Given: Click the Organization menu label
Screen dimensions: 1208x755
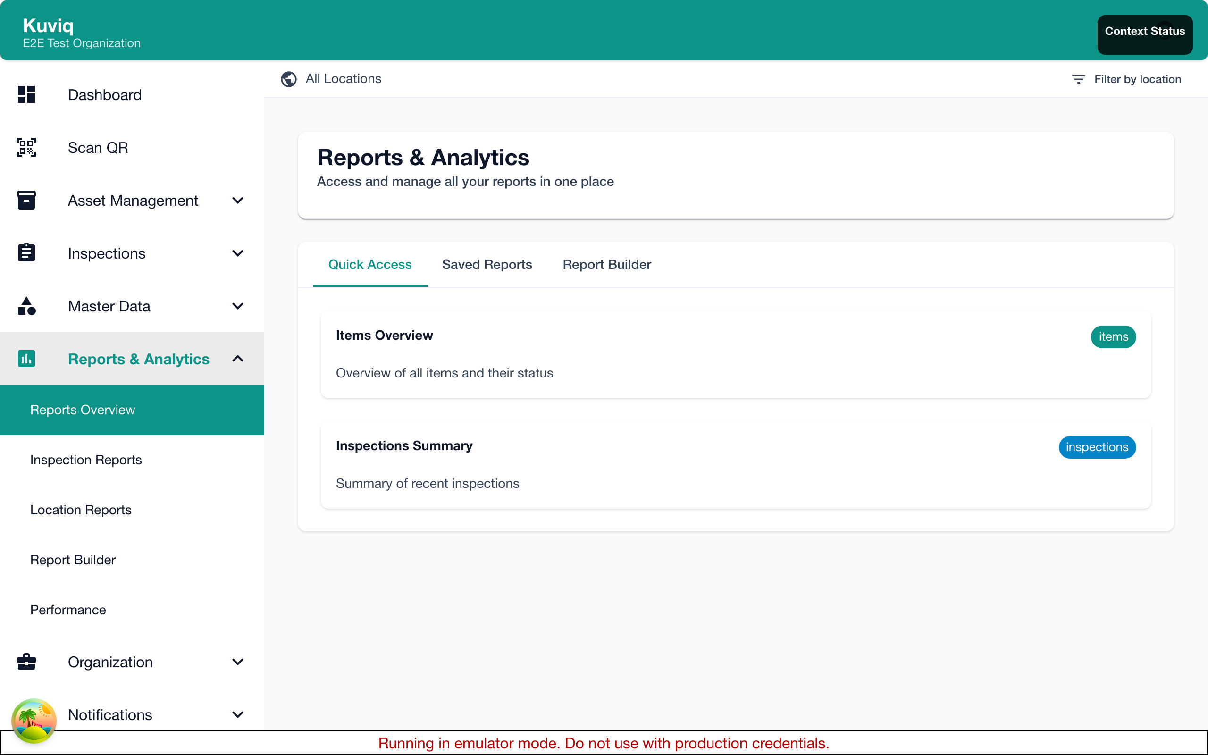Looking at the screenshot, I should [x=110, y=662].
